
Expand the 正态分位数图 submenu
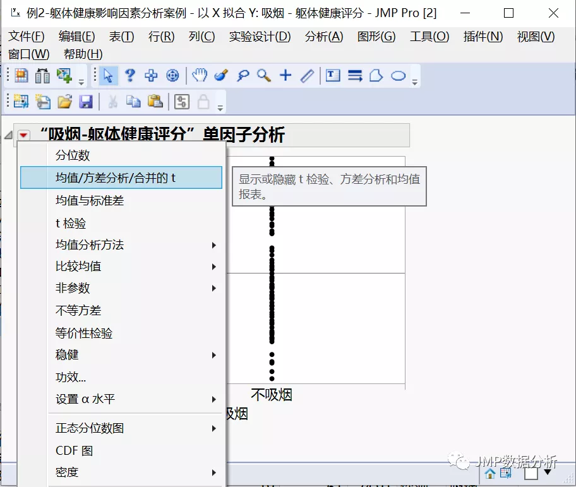click(x=122, y=428)
